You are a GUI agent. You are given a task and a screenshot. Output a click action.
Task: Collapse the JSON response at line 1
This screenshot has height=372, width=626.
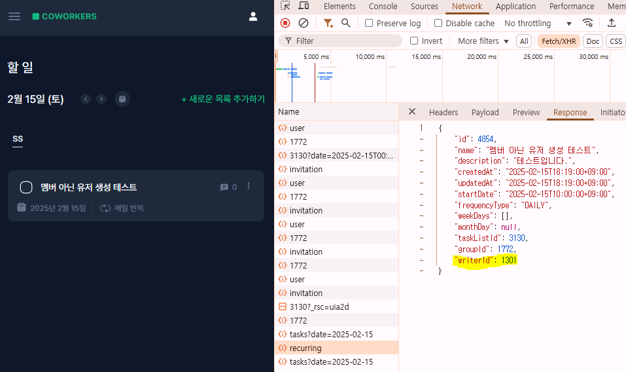[x=421, y=128]
